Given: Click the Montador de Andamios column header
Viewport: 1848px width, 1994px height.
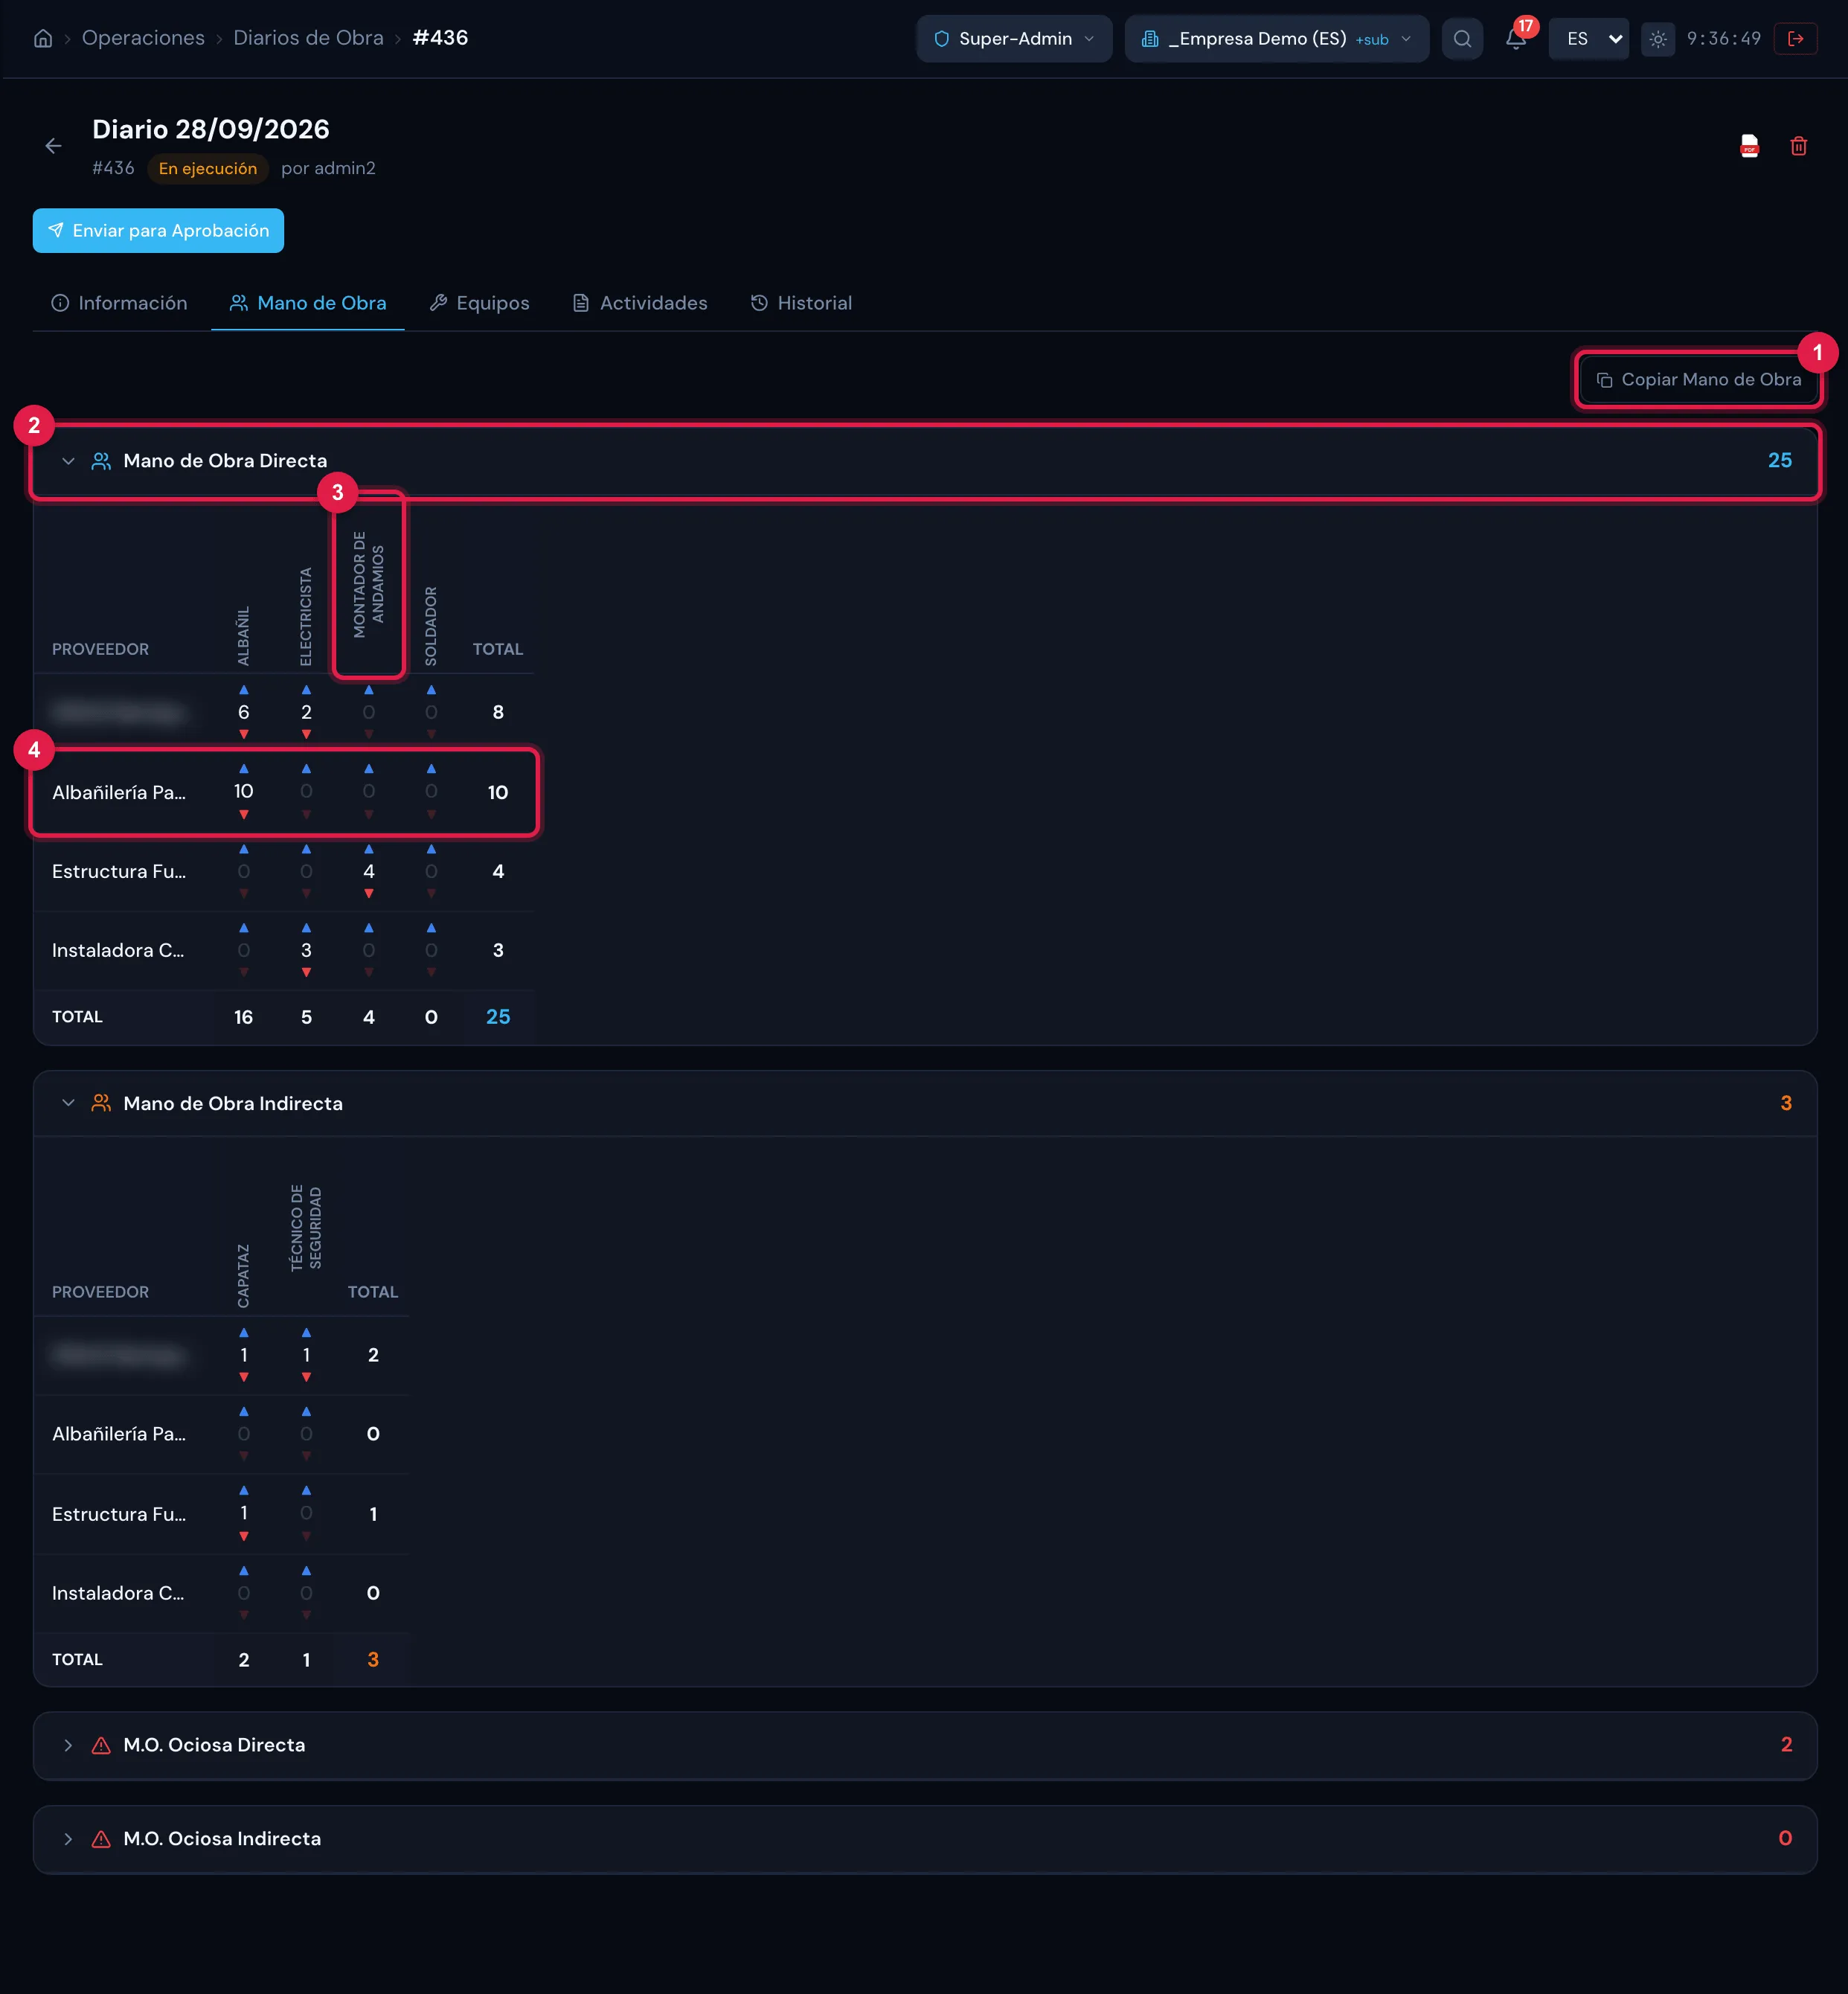Looking at the screenshot, I should tap(369, 584).
